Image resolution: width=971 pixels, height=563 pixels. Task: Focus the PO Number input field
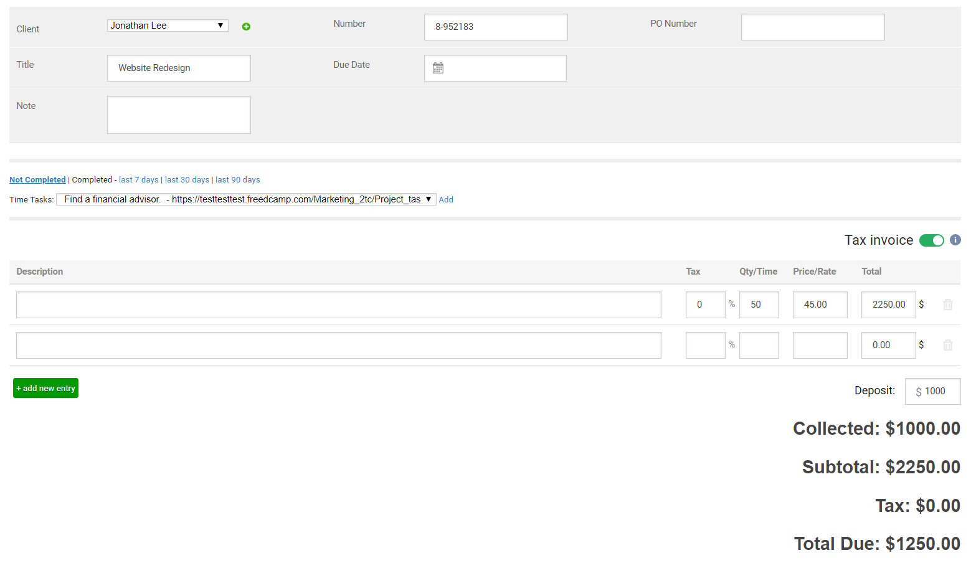(x=812, y=27)
